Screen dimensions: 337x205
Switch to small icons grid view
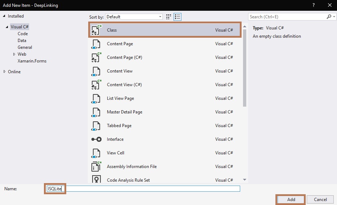coord(169,17)
